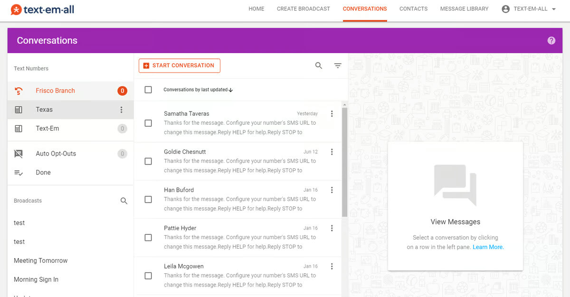Click the Done checklist icon
Image resolution: width=570 pixels, height=297 pixels.
click(x=19, y=173)
